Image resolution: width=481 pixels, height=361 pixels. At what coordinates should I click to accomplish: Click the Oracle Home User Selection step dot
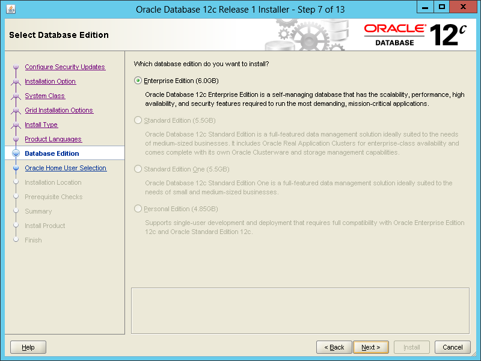coord(16,168)
